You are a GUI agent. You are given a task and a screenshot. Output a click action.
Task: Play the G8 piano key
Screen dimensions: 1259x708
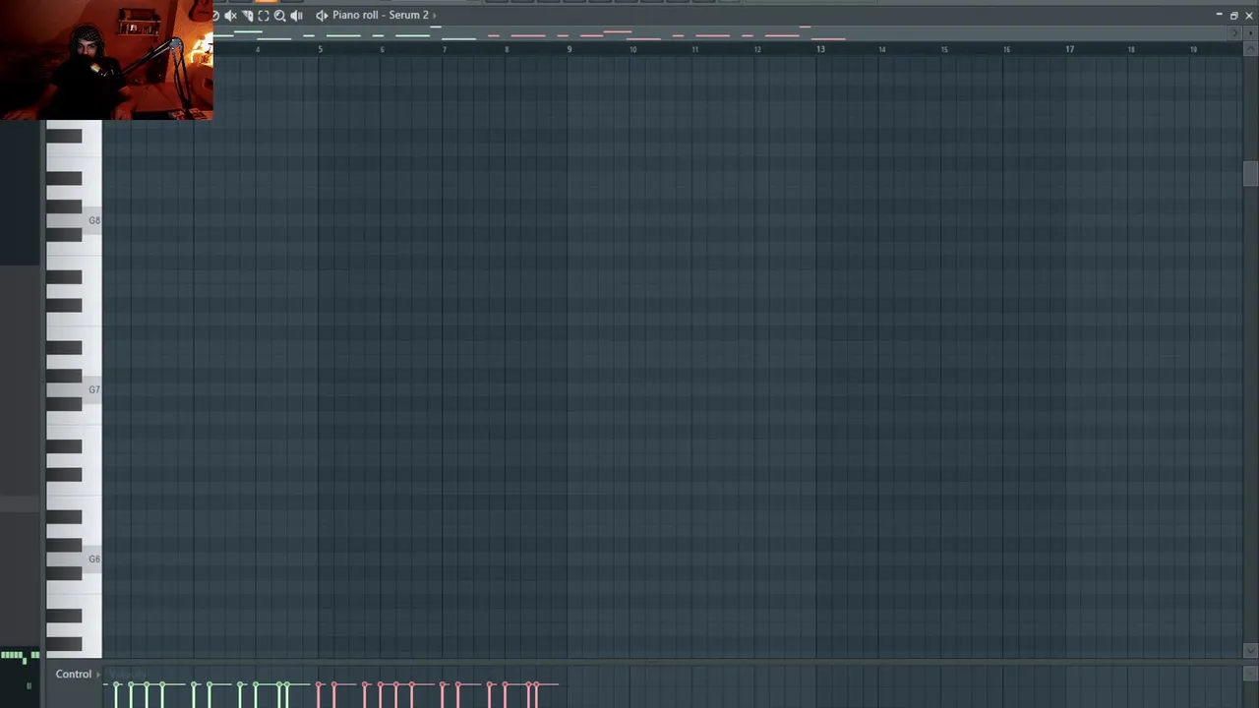pos(91,220)
